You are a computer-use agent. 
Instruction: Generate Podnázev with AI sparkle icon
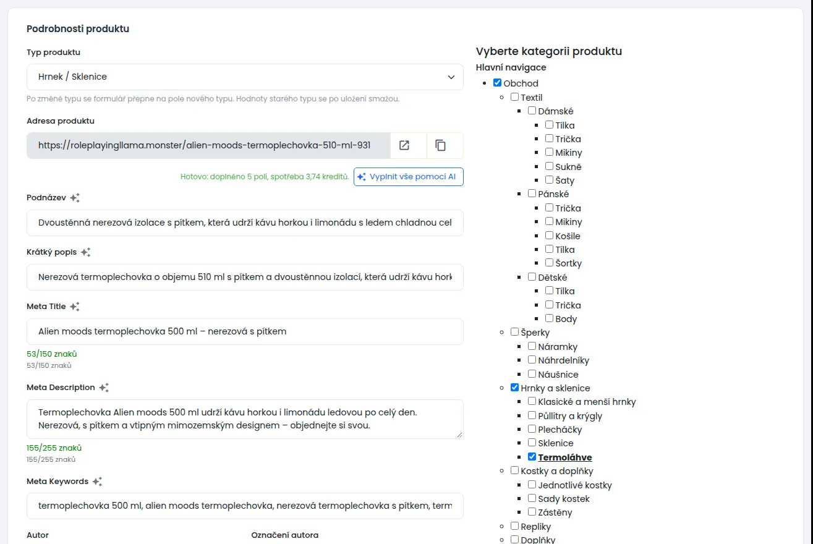pos(75,198)
